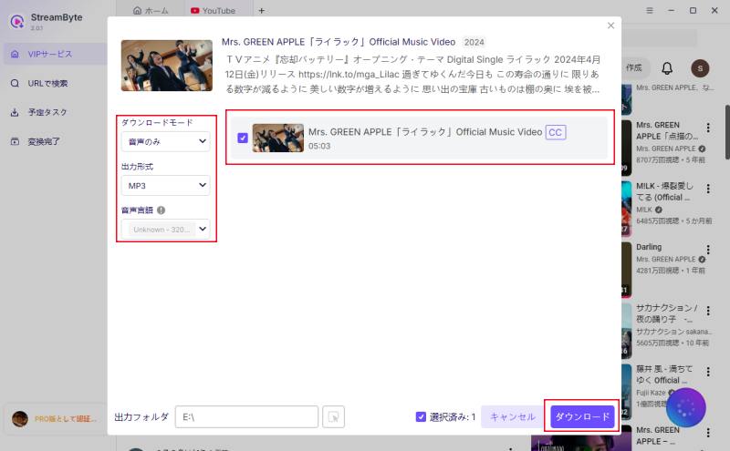The image size is (730, 451).
Task: Click the user avatar at sidebar bottom
Action: 20,419
